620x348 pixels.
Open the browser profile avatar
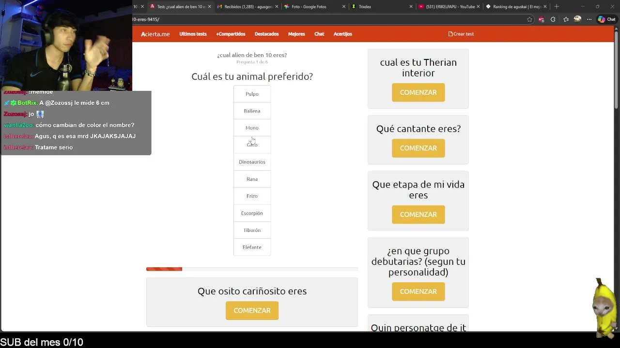(x=577, y=19)
